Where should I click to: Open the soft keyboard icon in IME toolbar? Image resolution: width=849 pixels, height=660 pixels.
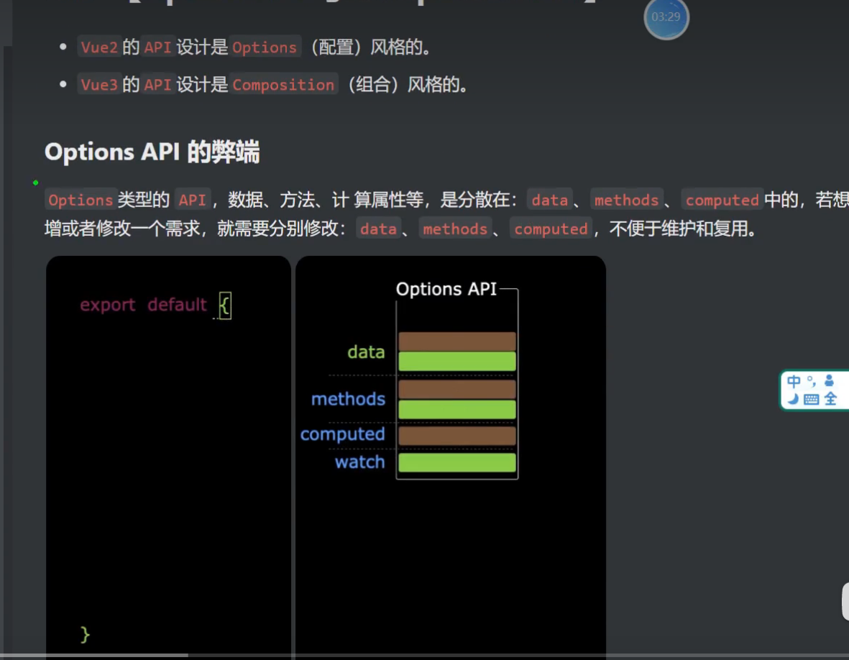(x=811, y=400)
